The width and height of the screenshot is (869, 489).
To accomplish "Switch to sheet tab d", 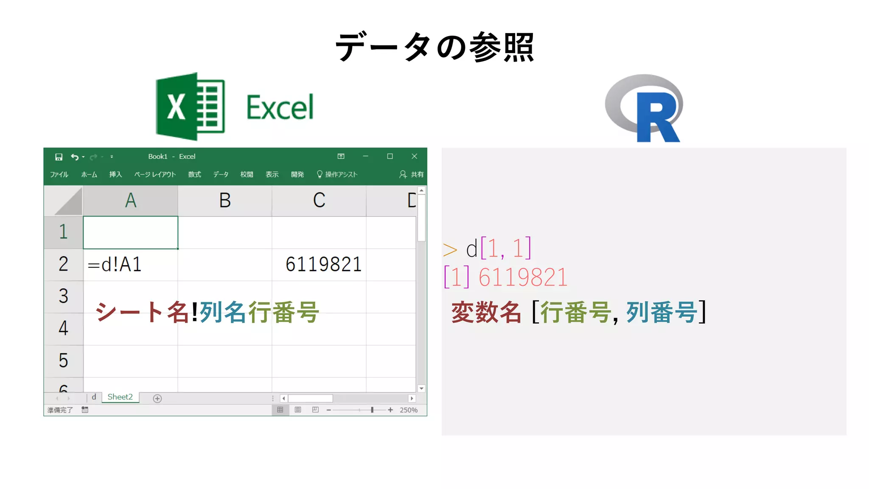I will [x=94, y=397].
